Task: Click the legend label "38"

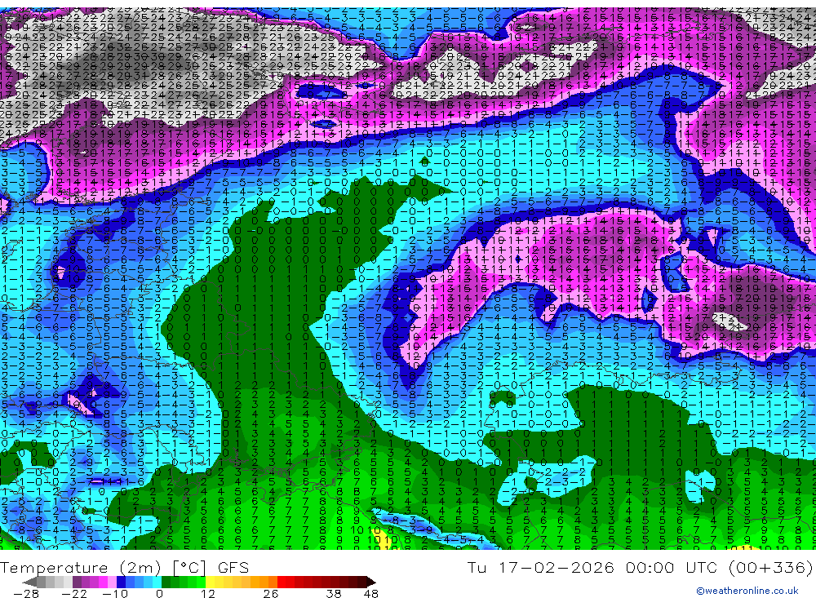Action: 334,594
